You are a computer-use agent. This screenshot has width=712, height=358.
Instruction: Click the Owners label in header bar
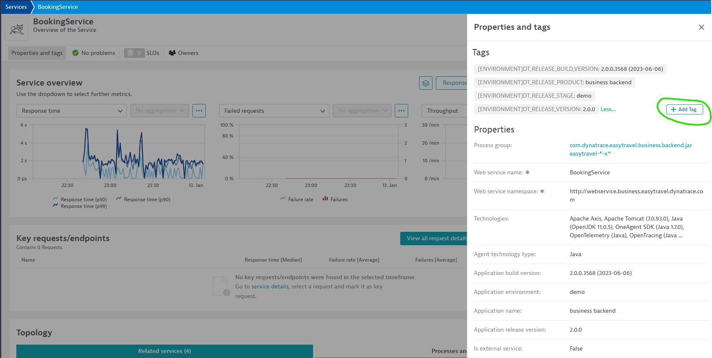coord(188,53)
